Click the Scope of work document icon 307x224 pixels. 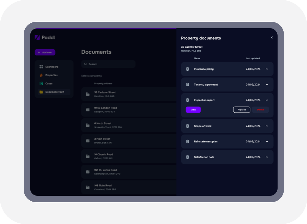click(188, 126)
